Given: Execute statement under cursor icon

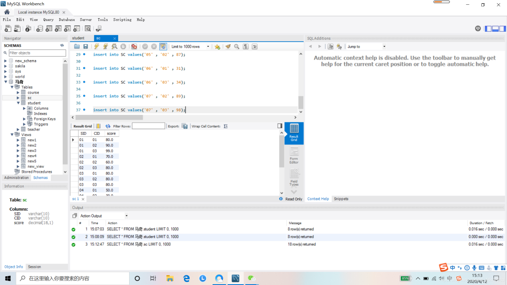Looking at the screenshot, I should coord(105,46).
